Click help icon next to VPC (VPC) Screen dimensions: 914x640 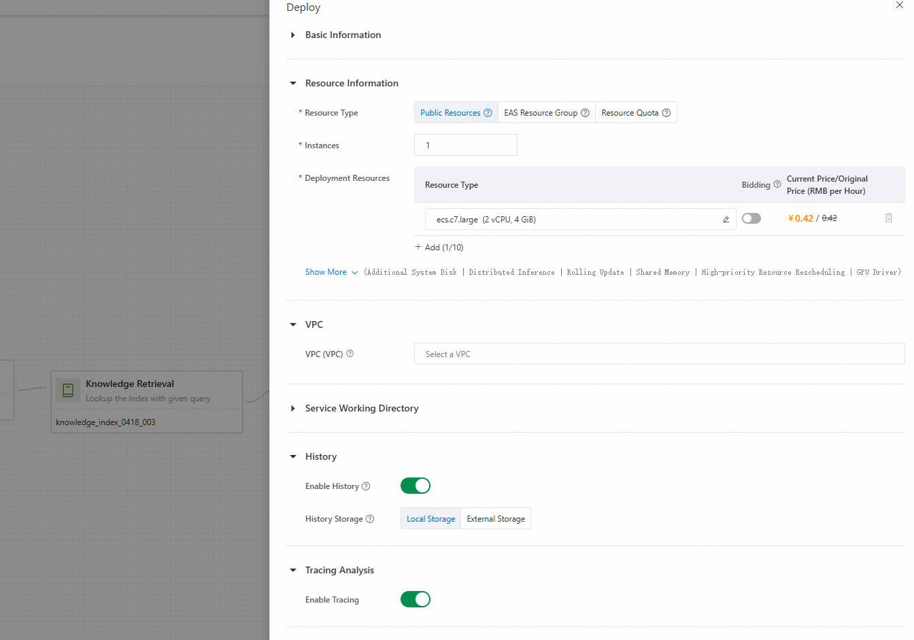tap(350, 354)
